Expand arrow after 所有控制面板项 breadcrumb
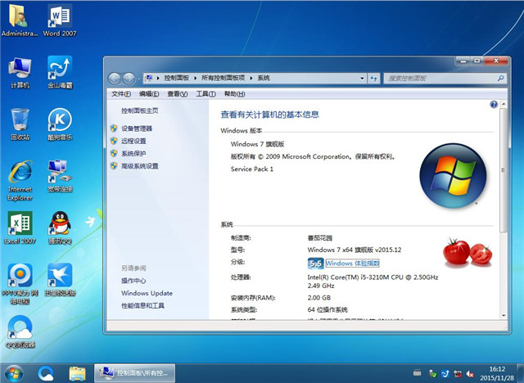Image resolution: width=524 pixels, height=383 pixels. point(251,78)
